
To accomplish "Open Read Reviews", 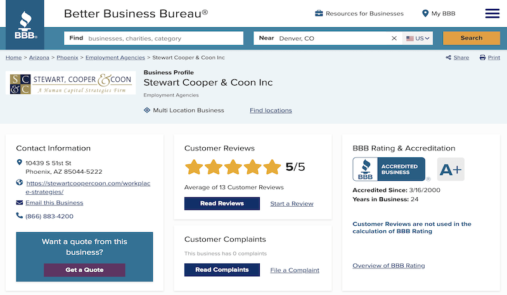I will coord(222,204).
